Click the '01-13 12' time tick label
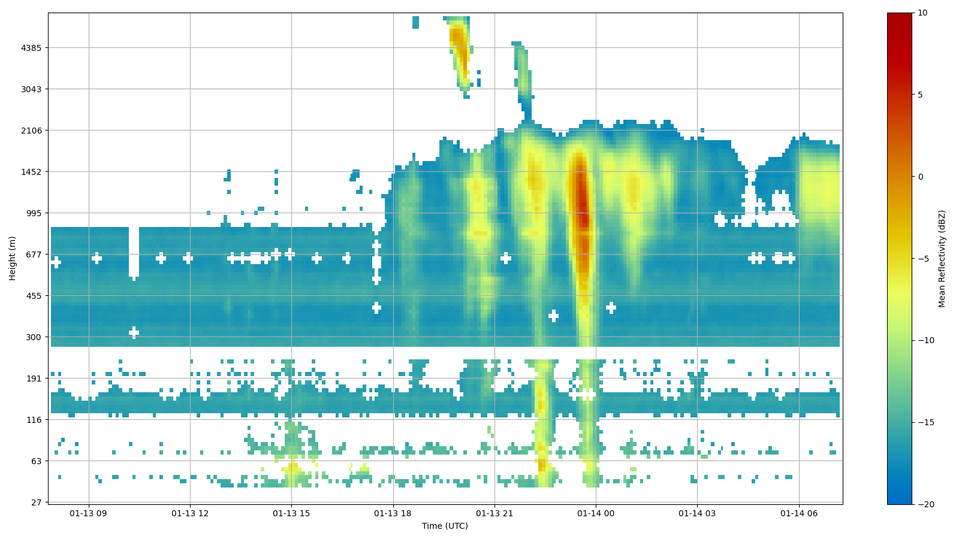The width and height of the screenshot is (959, 539). [x=190, y=513]
